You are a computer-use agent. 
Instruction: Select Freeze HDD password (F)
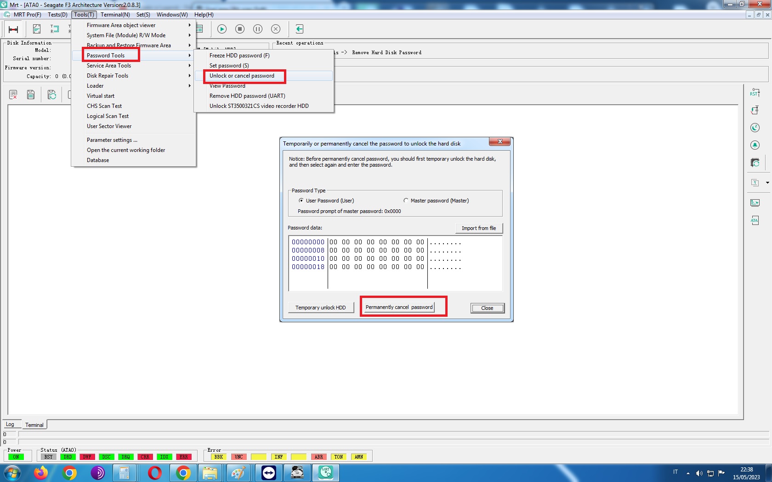[264, 56]
